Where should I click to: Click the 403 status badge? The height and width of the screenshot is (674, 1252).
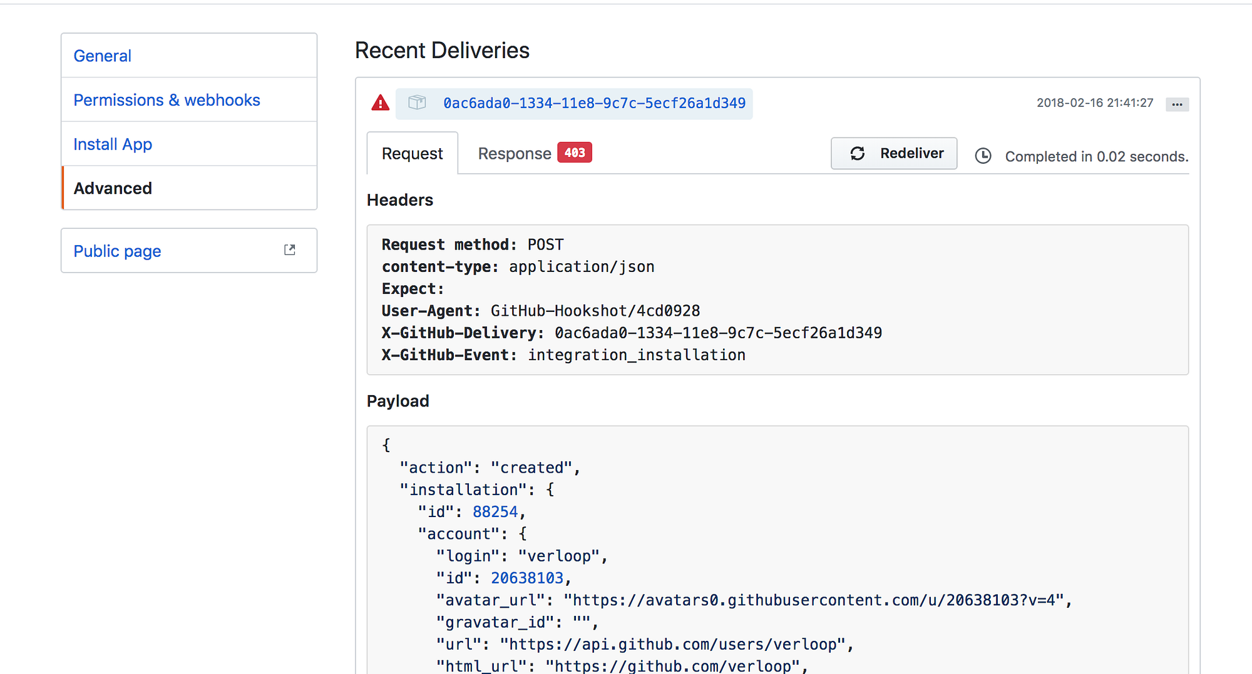575,153
